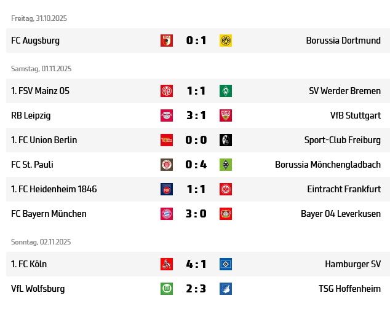Open the 1. FSV Mainz 05 team link
390x309 pixels.
coord(40,91)
